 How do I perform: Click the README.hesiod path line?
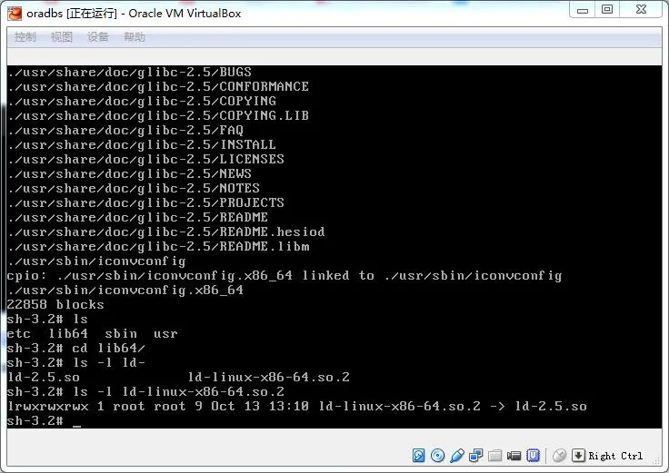pyautogui.click(x=166, y=232)
